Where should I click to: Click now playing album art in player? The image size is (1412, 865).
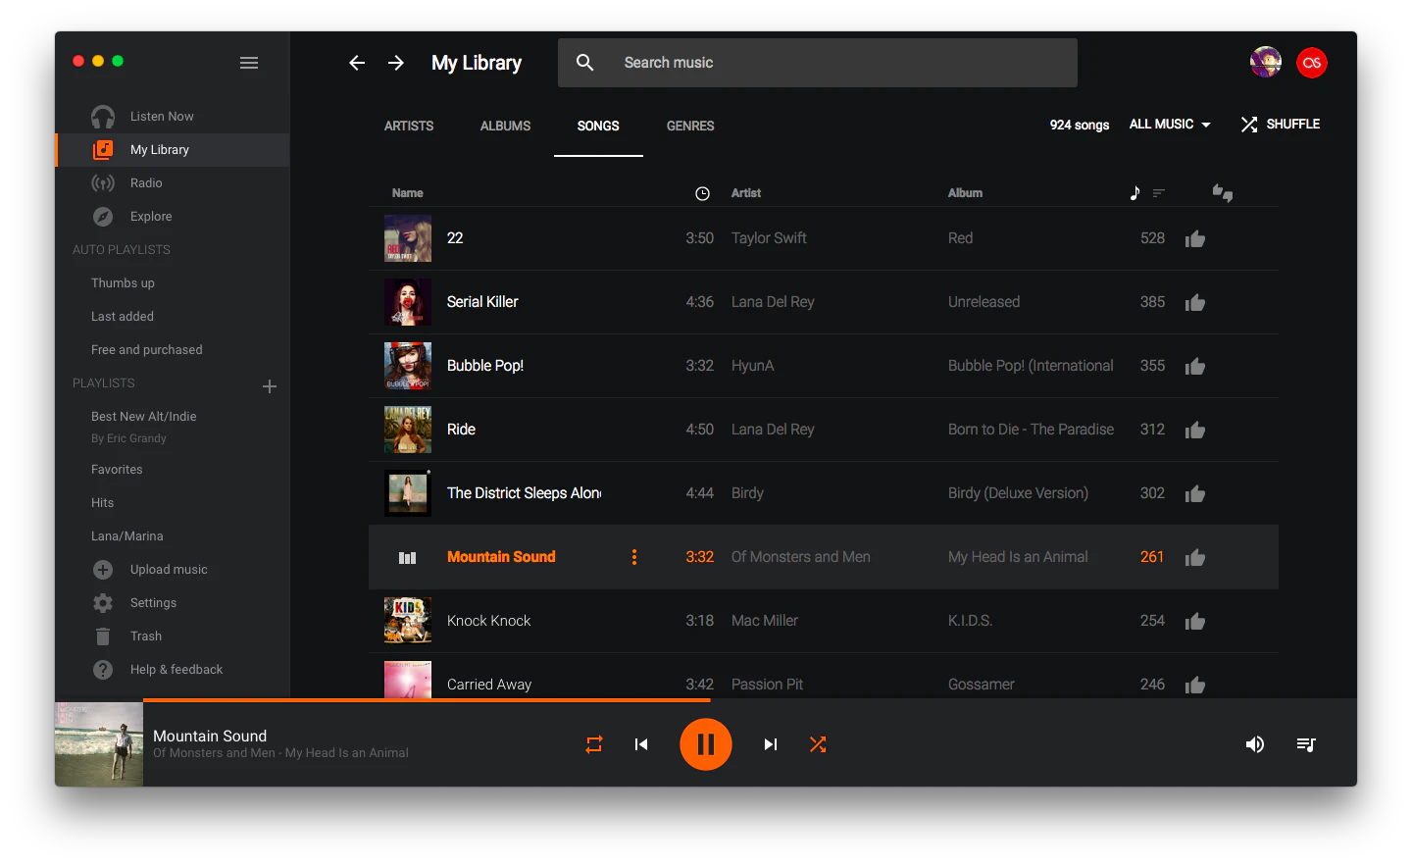tap(99, 744)
